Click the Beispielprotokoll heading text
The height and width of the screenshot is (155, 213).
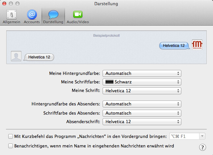(x=106, y=35)
